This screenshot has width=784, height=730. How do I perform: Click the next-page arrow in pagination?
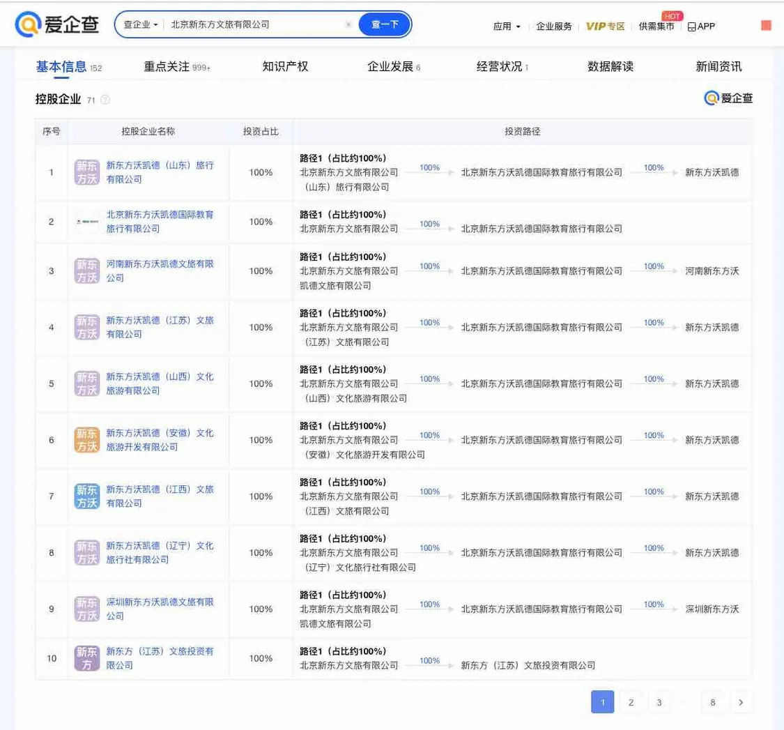point(741,702)
